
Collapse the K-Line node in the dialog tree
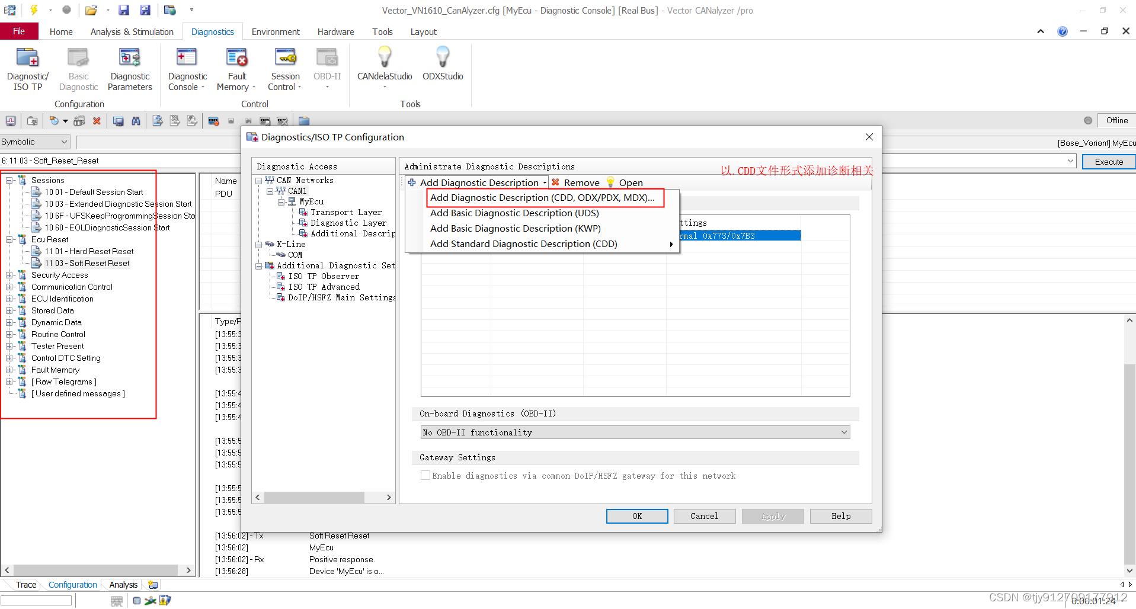[x=259, y=245]
